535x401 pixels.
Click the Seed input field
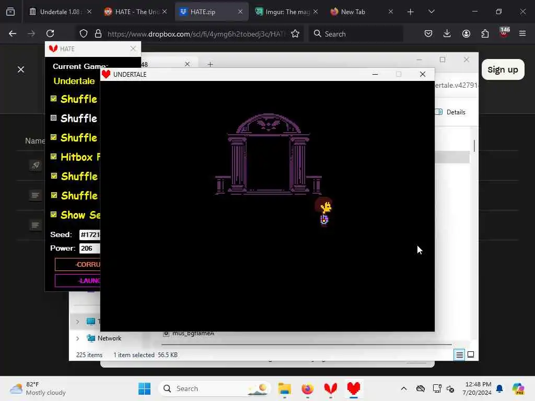pos(90,234)
